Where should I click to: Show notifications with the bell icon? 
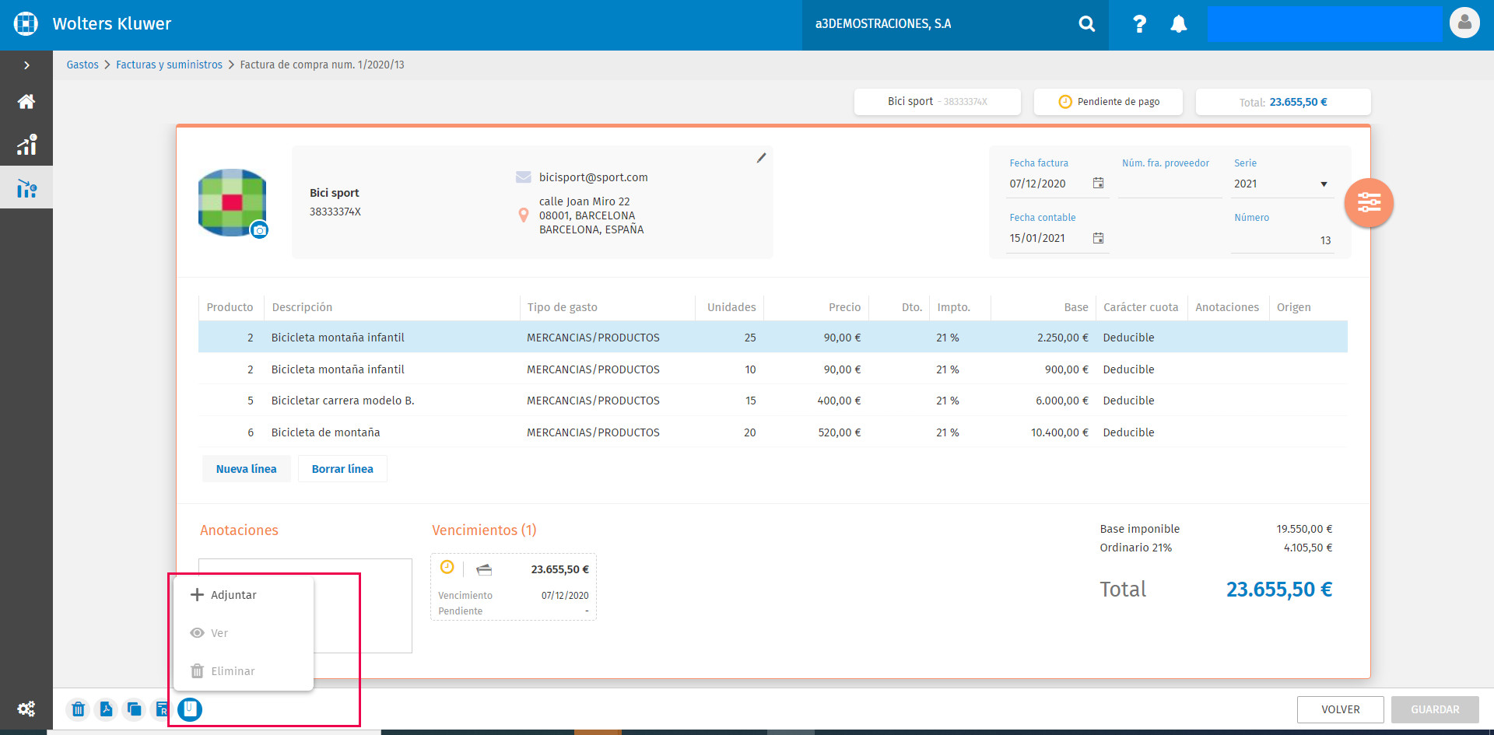point(1179,24)
